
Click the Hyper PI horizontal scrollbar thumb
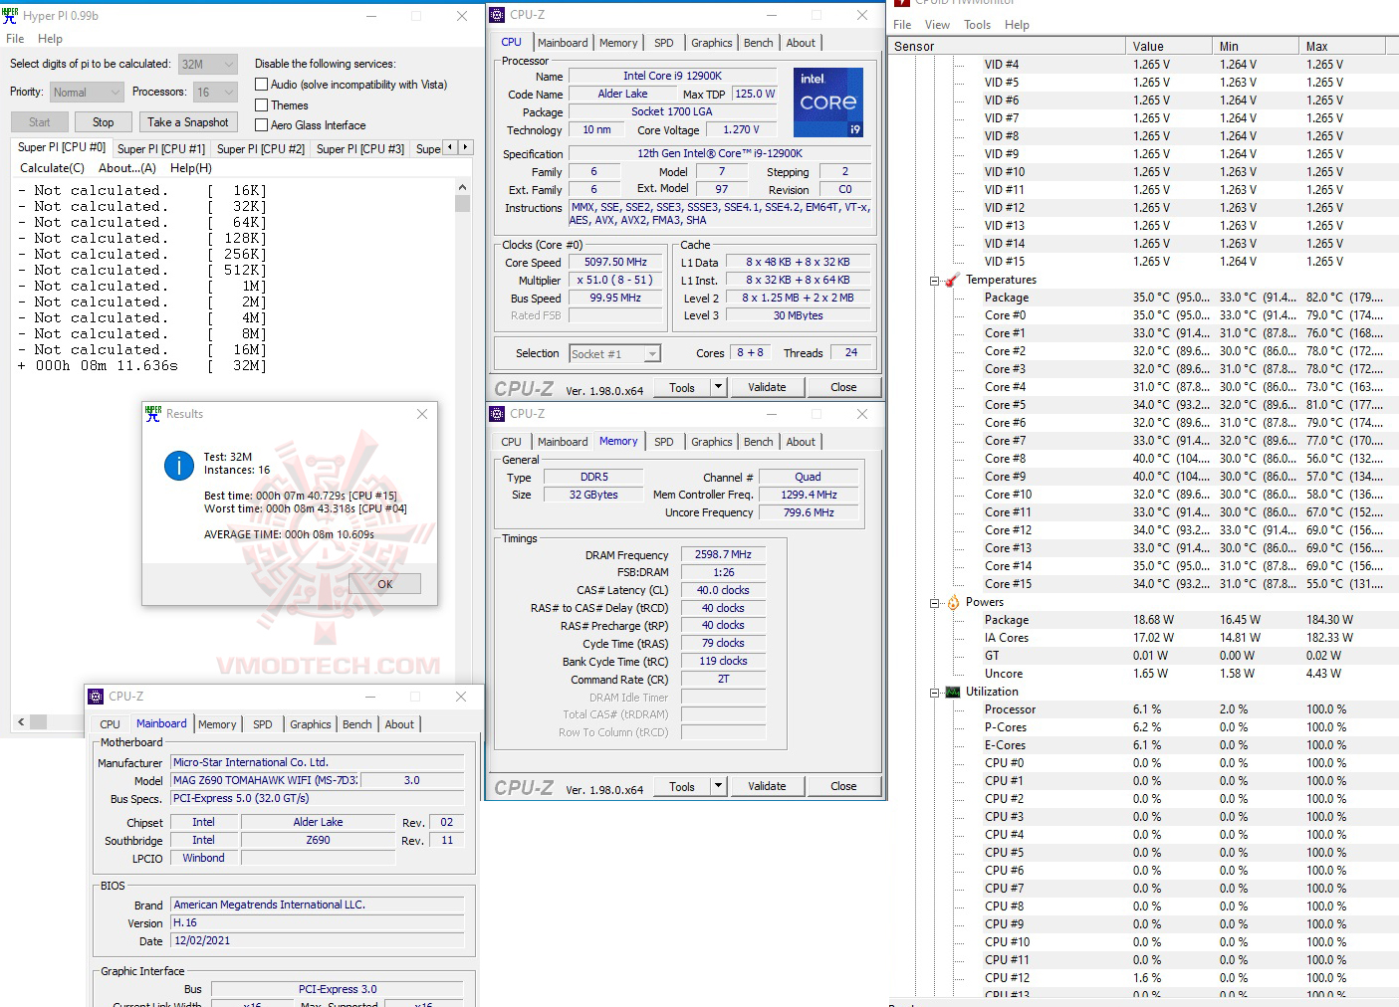point(39,721)
